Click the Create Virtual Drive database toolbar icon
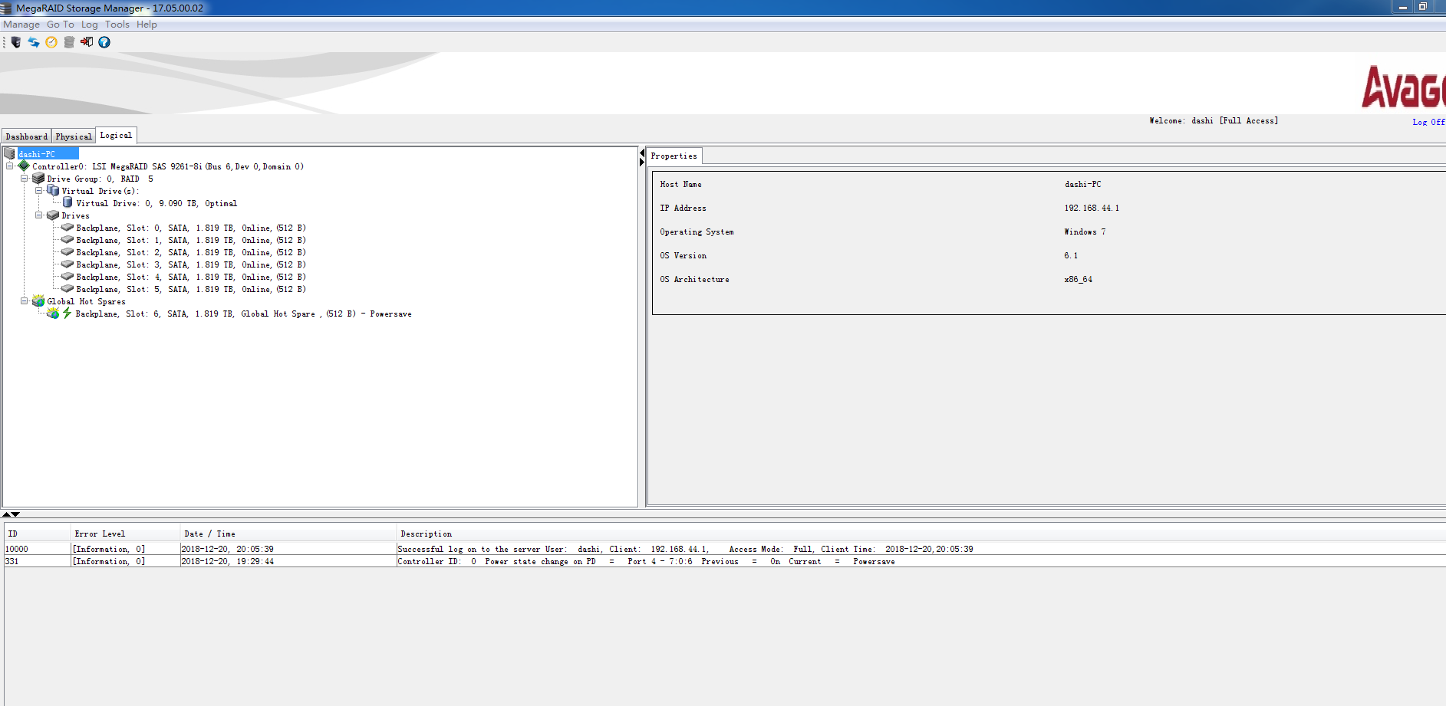Screen dimensions: 1446x706 69,42
